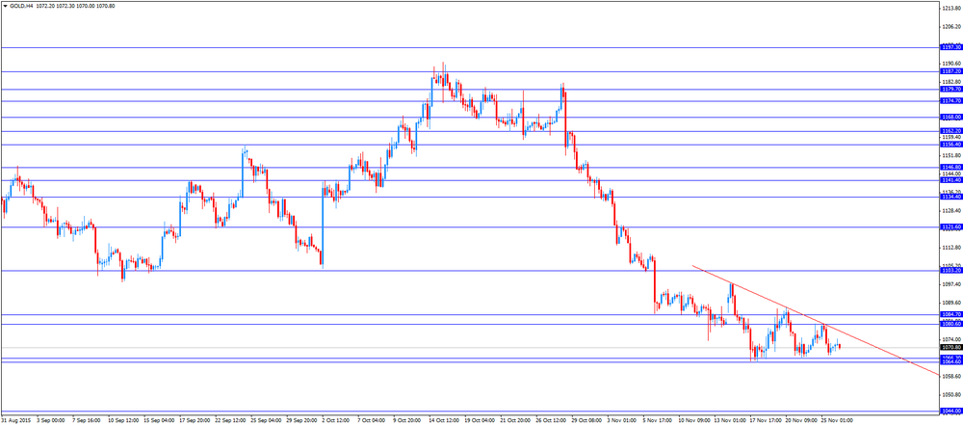
Task: Select the 1141.40 horizontal level label
Action: [x=951, y=180]
